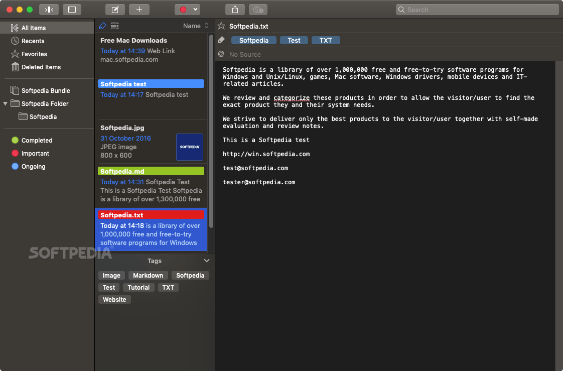
Task: Click the Softpedia.jpg thumbnail image
Action: pos(190,147)
